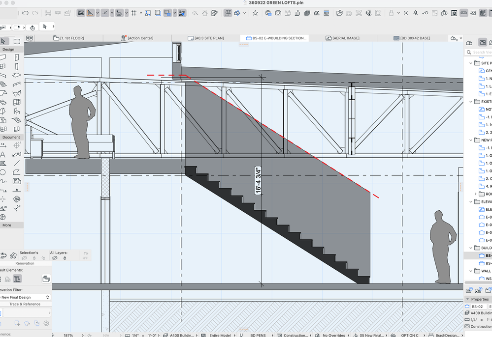Toggle snap guides button in toolbar

[x=105, y=13]
